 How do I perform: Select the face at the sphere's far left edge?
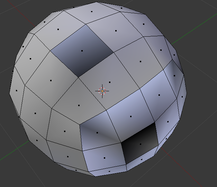[x=16, y=91]
